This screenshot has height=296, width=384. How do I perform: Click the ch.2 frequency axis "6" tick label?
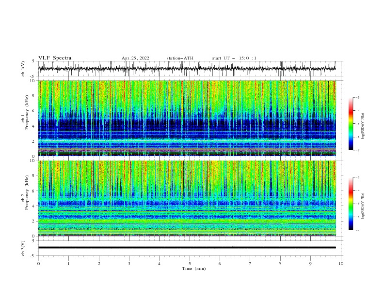[x=34, y=191]
